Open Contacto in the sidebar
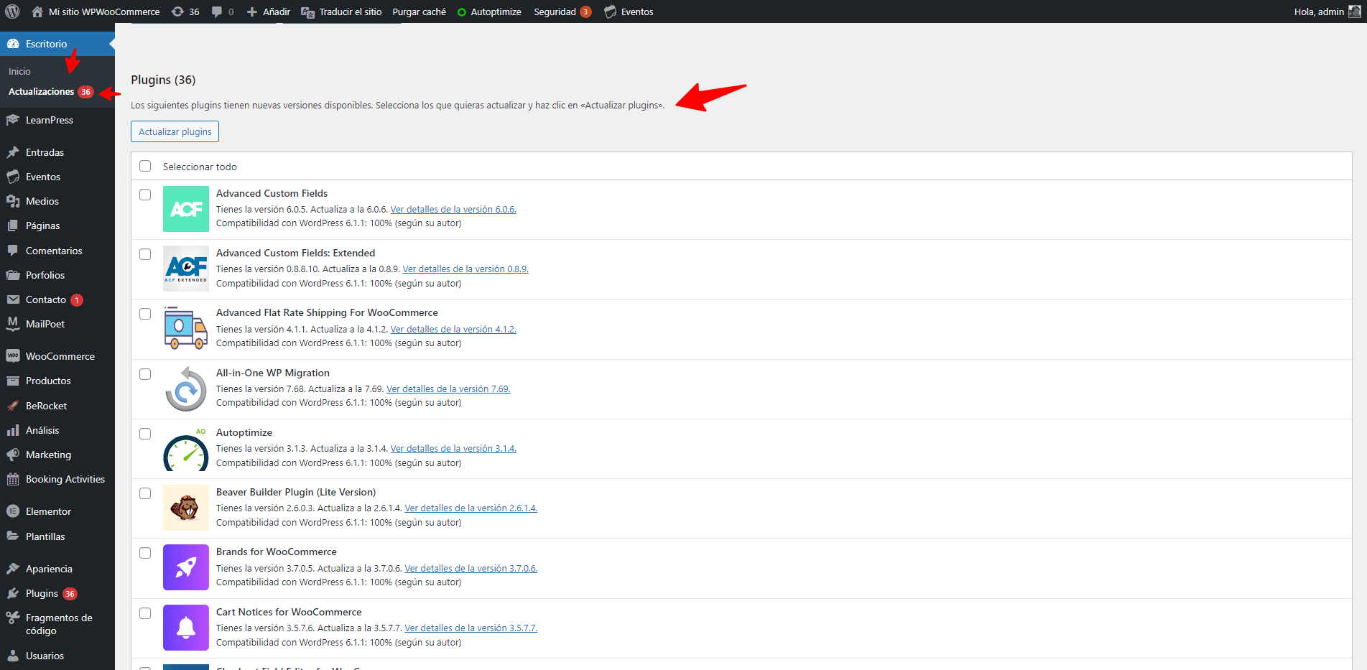The height and width of the screenshot is (670, 1367). pos(57,299)
